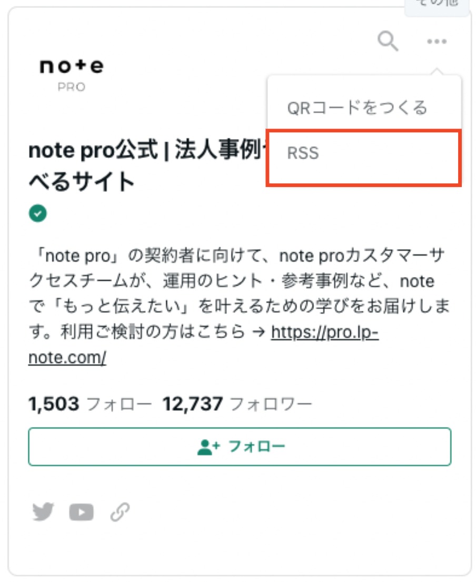Click the green verified checkmark badge
The image size is (476, 582).
tap(38, 213)
